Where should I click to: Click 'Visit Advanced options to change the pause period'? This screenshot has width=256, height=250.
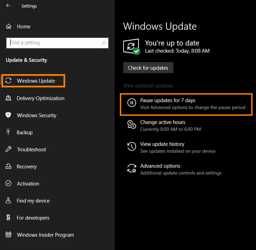pos(193,107)
